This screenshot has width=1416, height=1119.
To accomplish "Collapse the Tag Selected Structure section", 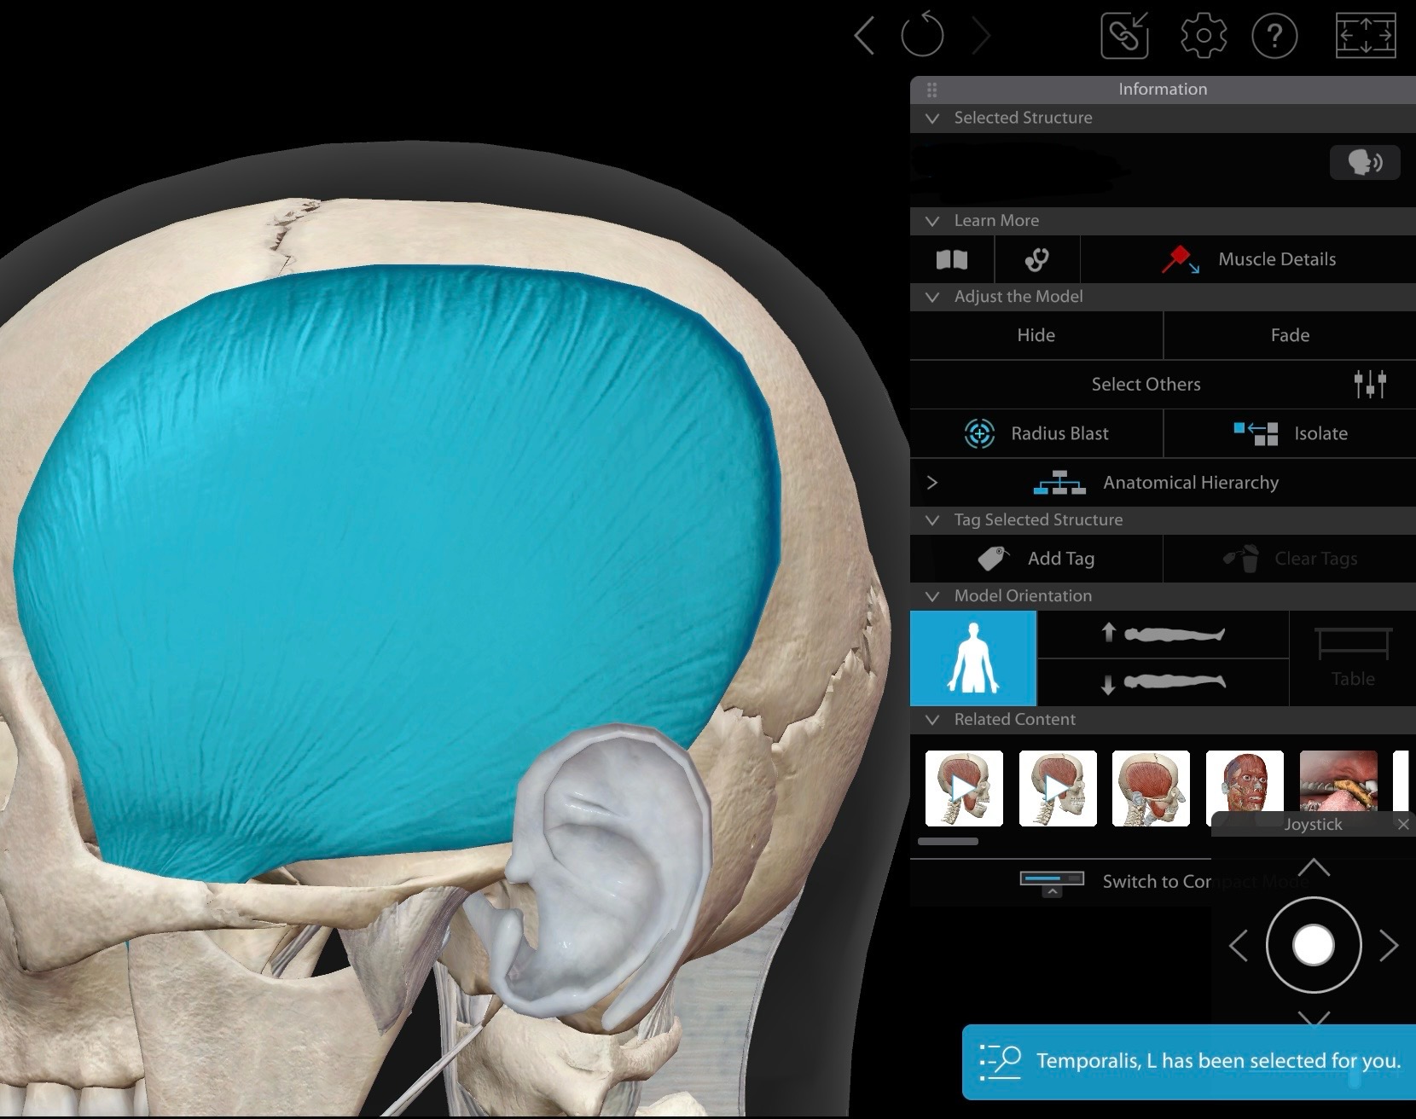I will point(931,520).
